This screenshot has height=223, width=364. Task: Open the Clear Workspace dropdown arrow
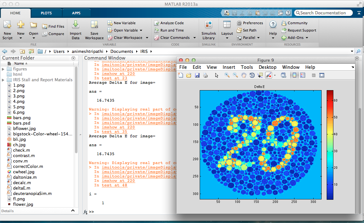click(147, 38)
